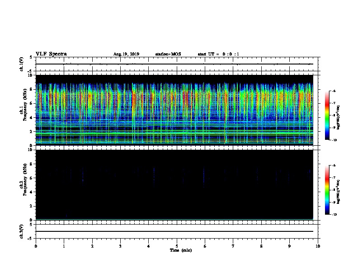358x276 pixels.
Task: Click inside the ch.1 spectrogram panel
Action: click(174, 110)
